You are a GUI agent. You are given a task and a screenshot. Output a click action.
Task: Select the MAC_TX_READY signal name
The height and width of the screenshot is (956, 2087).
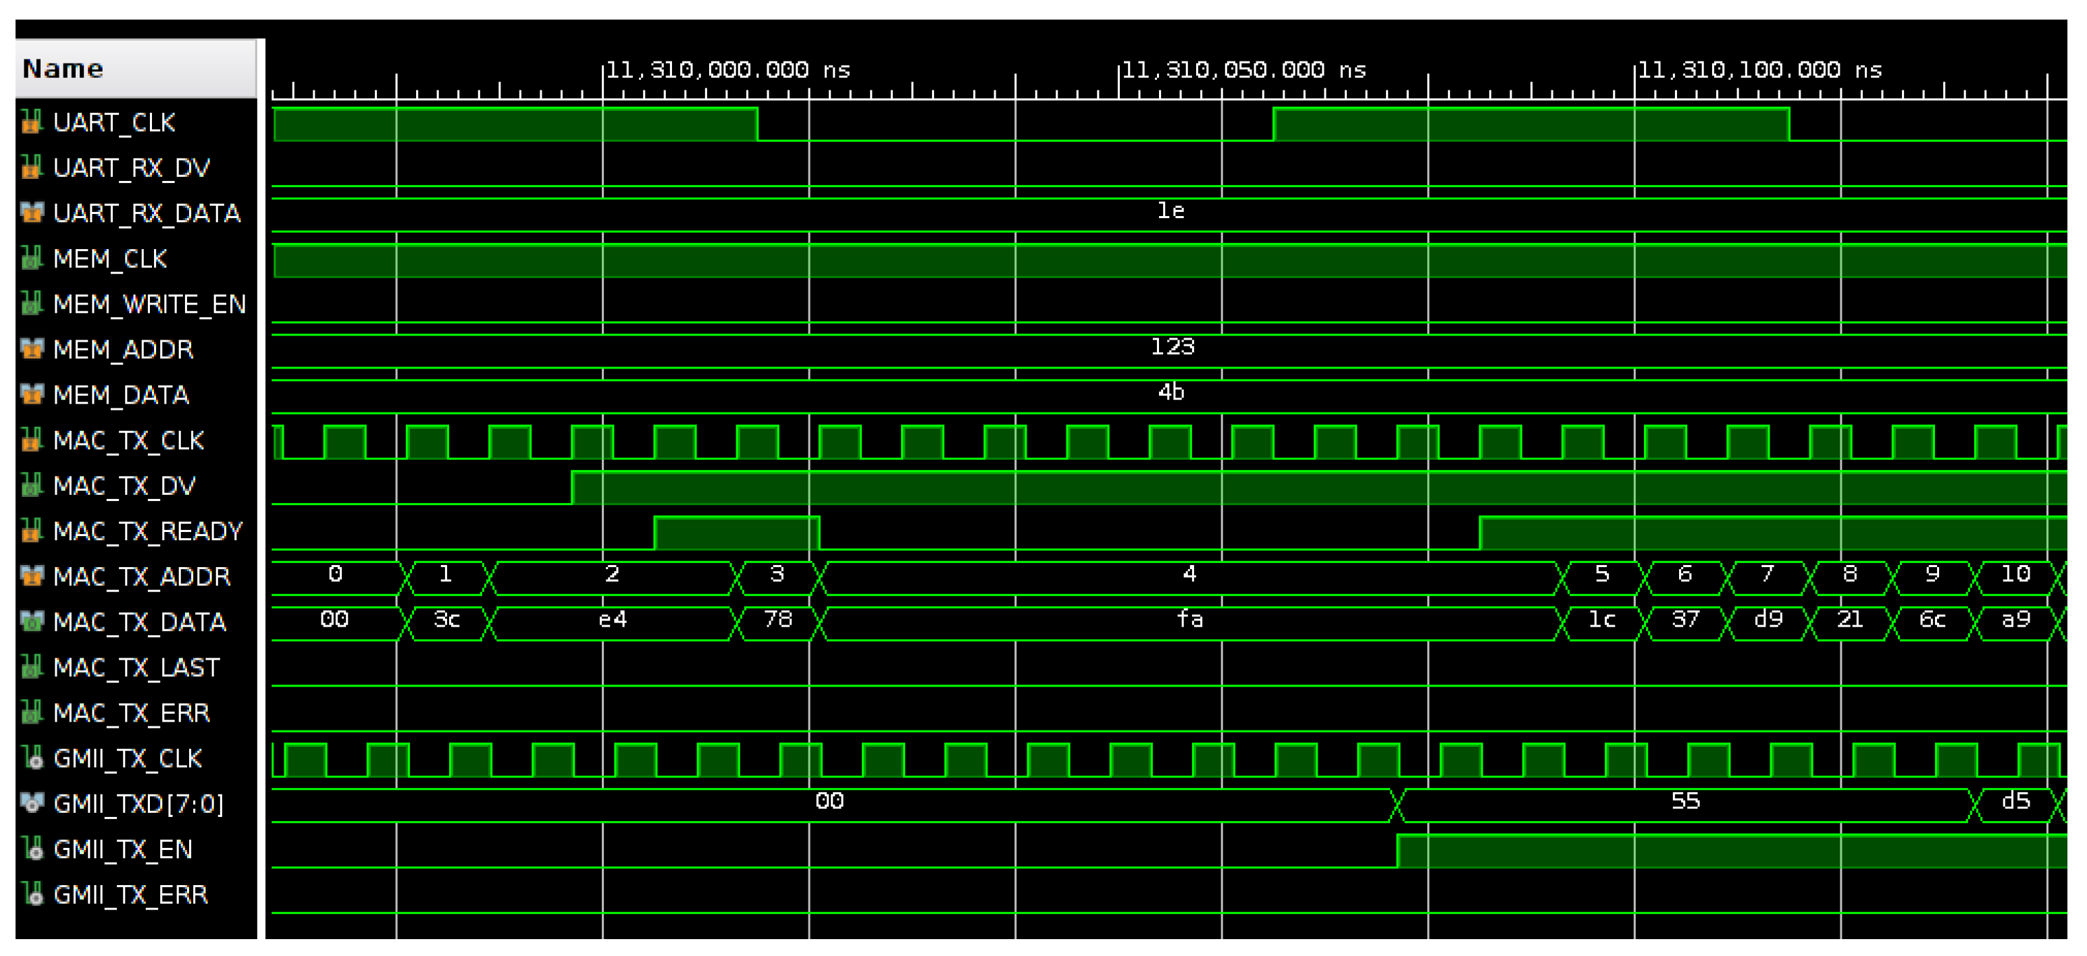click(x=147, y=531)
